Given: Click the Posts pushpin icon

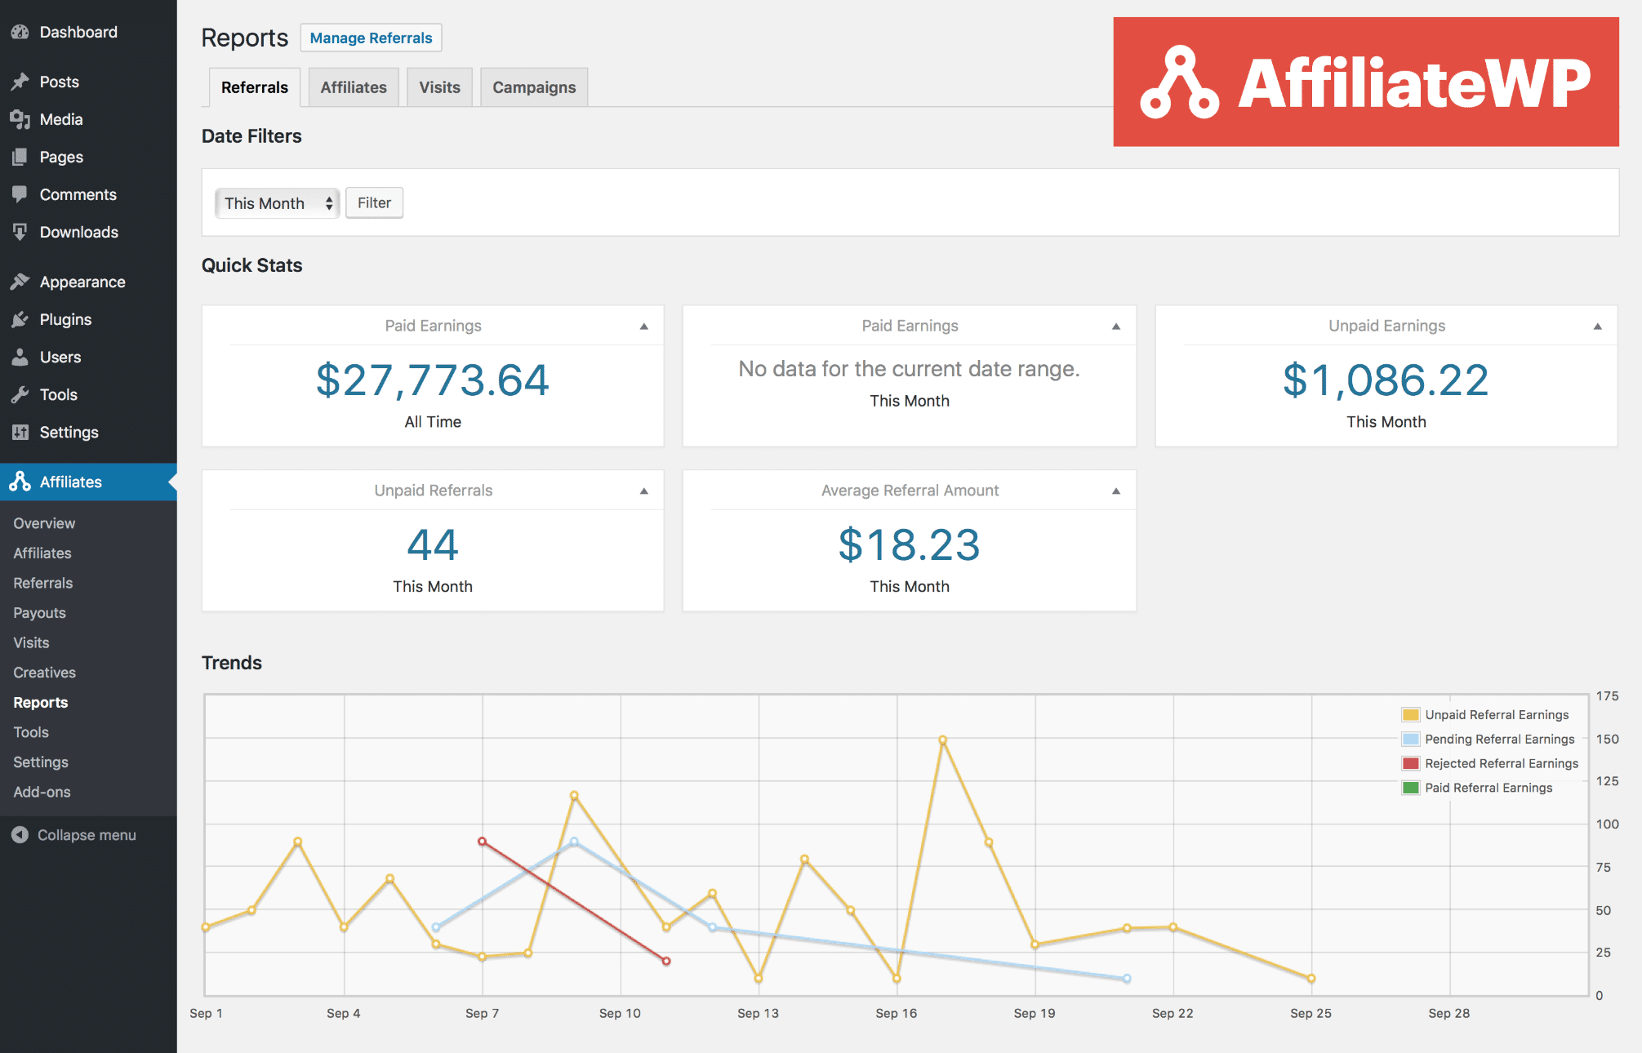Looking at the screenshot, I should coord(20,82).
